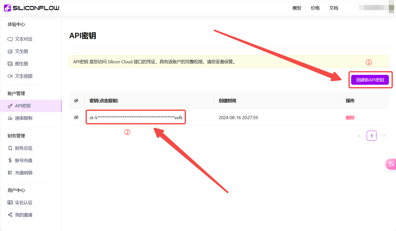Click the key icon beside API密钥
This screenshot has height=231, width=396.
(10, 106)
